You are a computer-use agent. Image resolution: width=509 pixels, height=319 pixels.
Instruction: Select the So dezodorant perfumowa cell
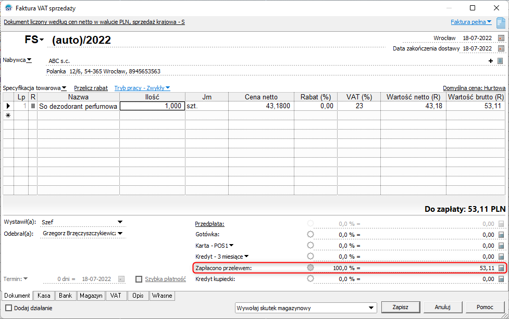coord(78,106)
